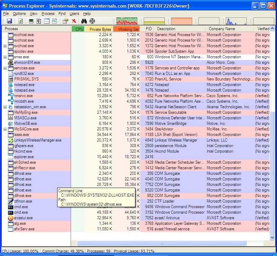277x256 pixels.
Task: Open the File menu
Action: pos(6,14)
